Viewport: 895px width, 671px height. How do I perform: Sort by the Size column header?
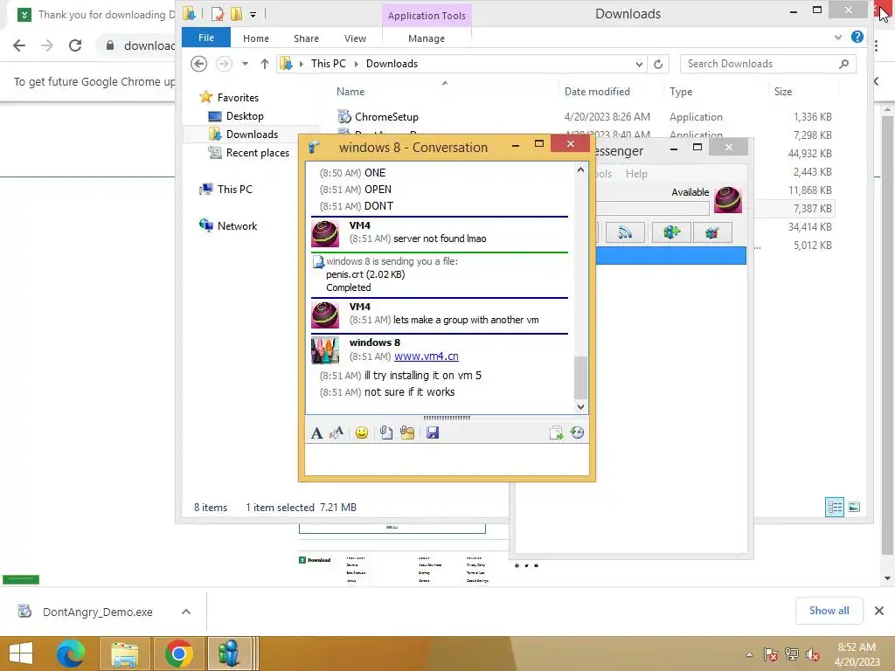782,91
